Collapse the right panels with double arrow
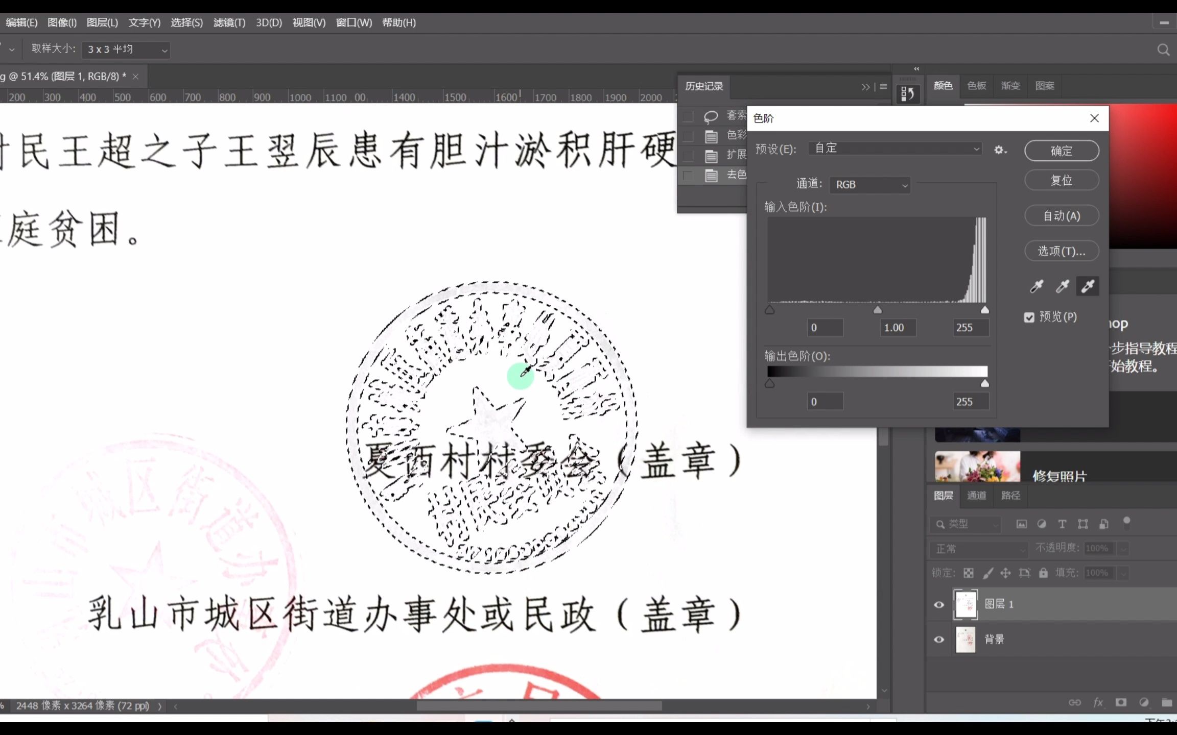The width and height of the screenshot is (1177, 735). coord(916,69)
